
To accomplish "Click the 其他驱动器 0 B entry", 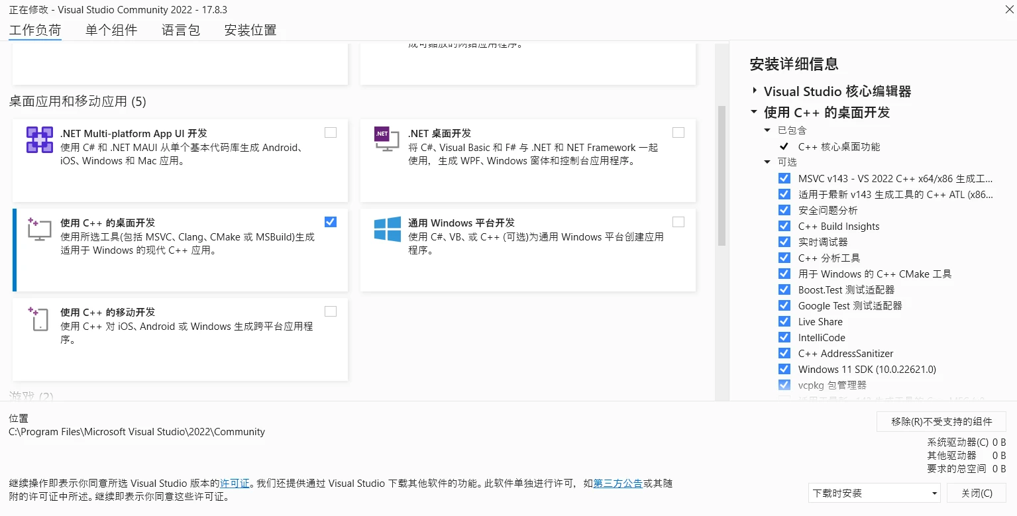I will pyautogui.click(x=967, y=456).
